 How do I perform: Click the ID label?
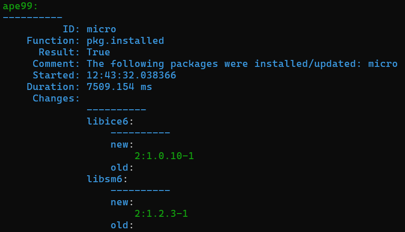71,29
